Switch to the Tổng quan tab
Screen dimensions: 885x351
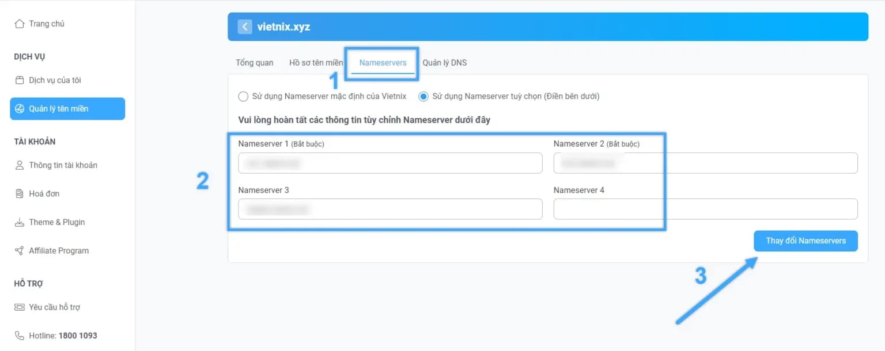(x=254, y=62)
